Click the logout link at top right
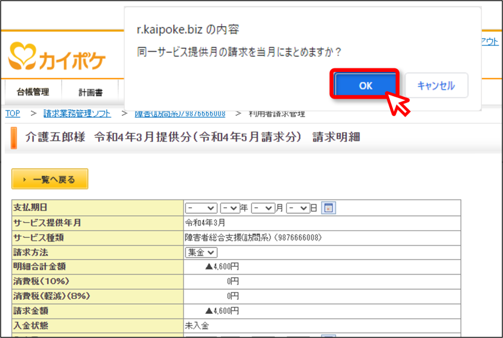Image resolution: width=503 pixels, height=338 pixels. click(x=490, y=41)
